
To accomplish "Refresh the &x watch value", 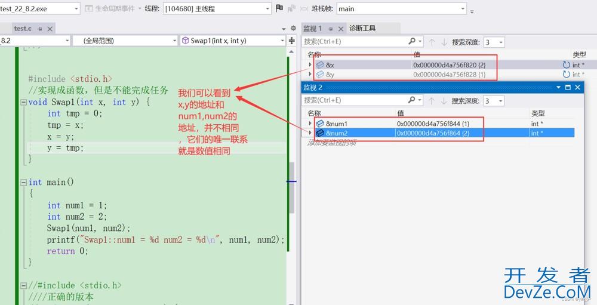I will point(566,64).
